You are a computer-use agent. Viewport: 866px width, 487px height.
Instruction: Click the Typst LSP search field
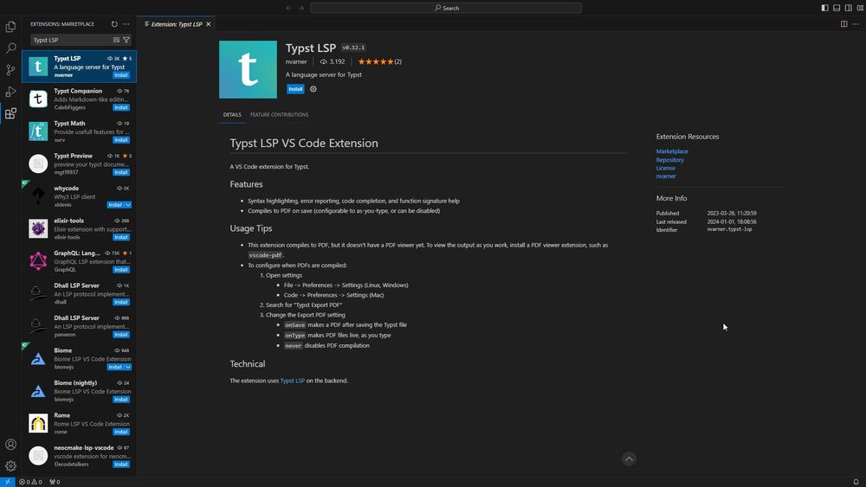tap(71, 40)
